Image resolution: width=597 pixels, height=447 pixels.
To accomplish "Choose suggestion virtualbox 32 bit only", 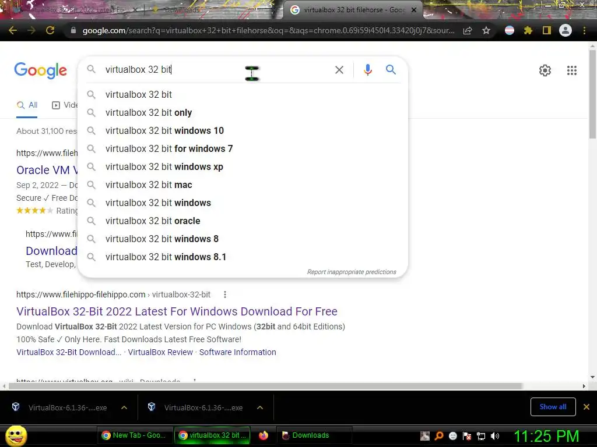I will tap(243, 112).
